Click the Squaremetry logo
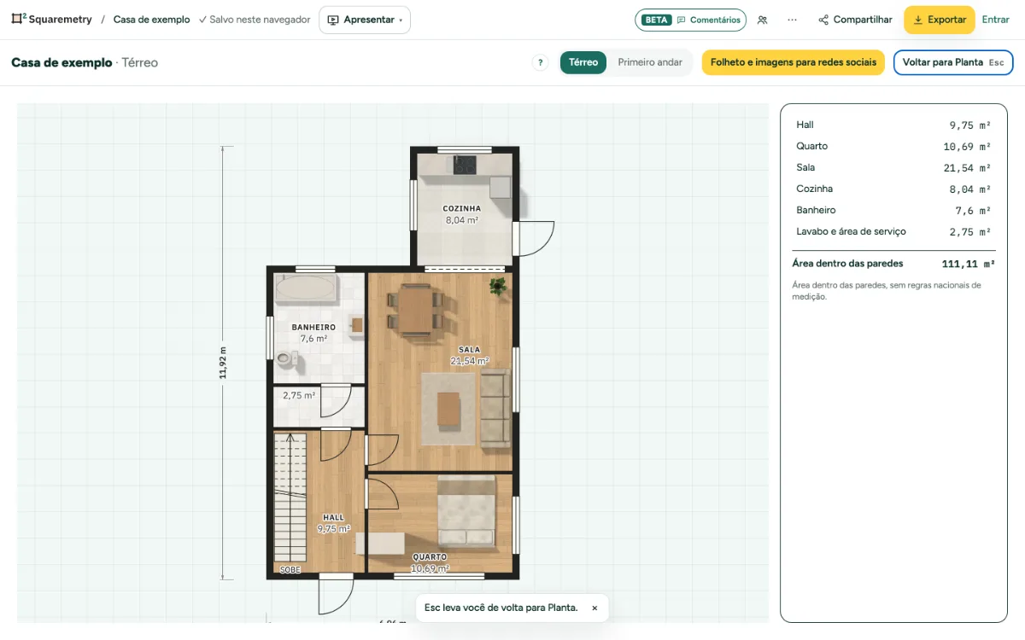The height and width of the screenshot is (640, 1025). (51, 20)
